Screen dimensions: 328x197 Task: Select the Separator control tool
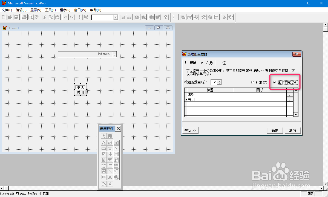click(x=110, y=177)
